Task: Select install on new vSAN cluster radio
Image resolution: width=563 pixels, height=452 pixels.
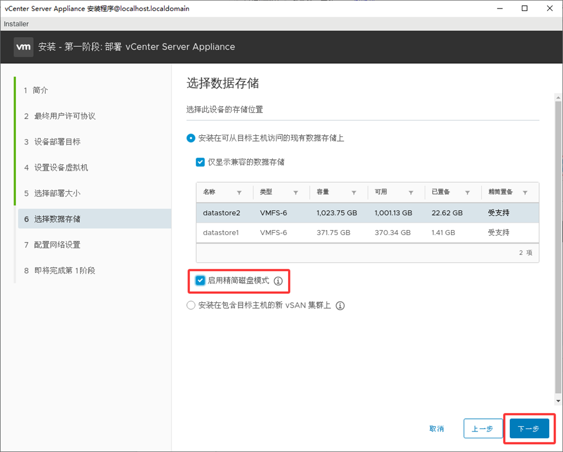Action: pyautogui.click(x=191, y=305)
